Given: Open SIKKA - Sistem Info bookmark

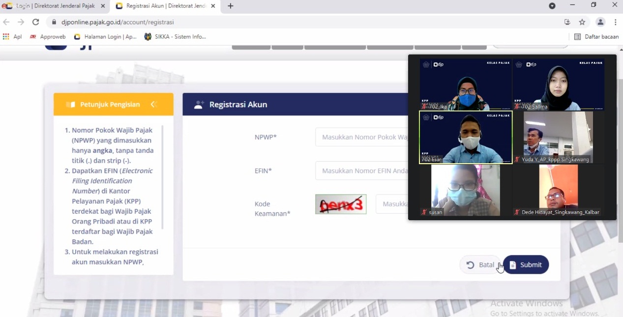Looking at the screenshot, I should pyautogui.click(x=175, y=37).
